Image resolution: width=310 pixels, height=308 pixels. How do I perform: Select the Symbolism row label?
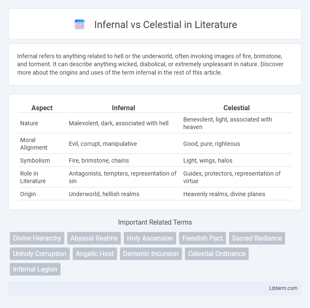[x=35, y=160]
